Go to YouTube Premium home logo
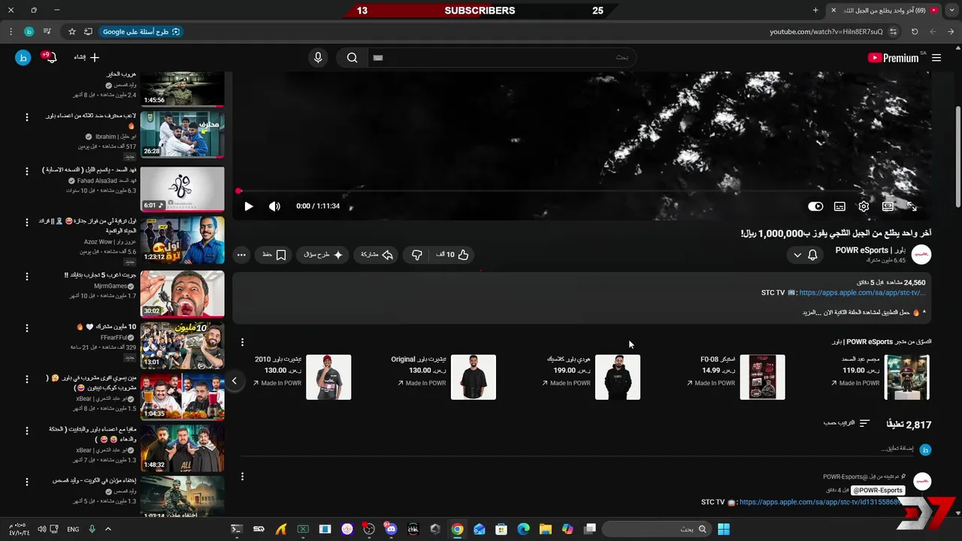The height and width of the screenshot is (541, 962). click(x=894, y=58)
